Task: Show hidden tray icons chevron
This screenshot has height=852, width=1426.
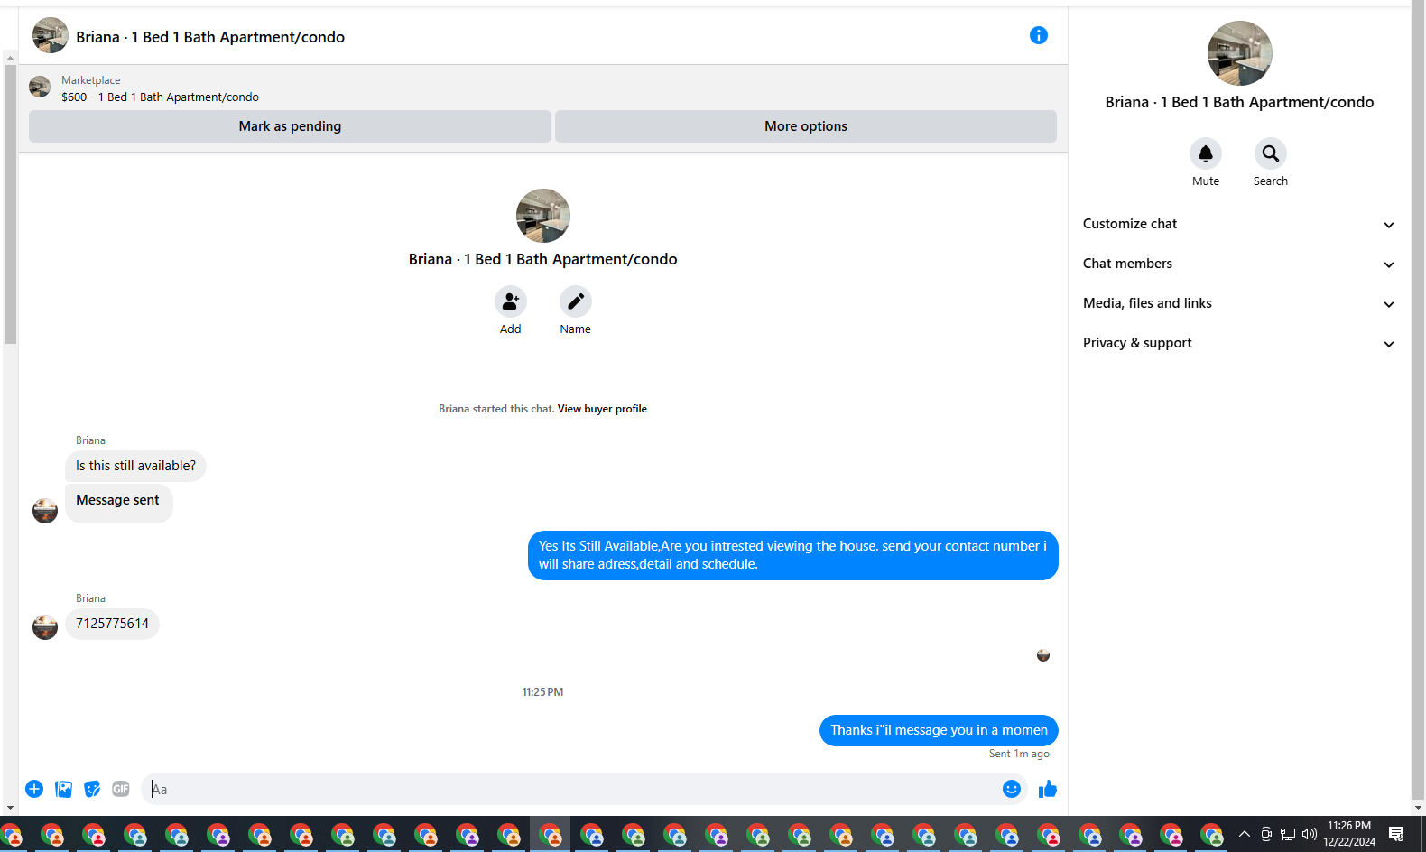Action: click(1245, 834)
